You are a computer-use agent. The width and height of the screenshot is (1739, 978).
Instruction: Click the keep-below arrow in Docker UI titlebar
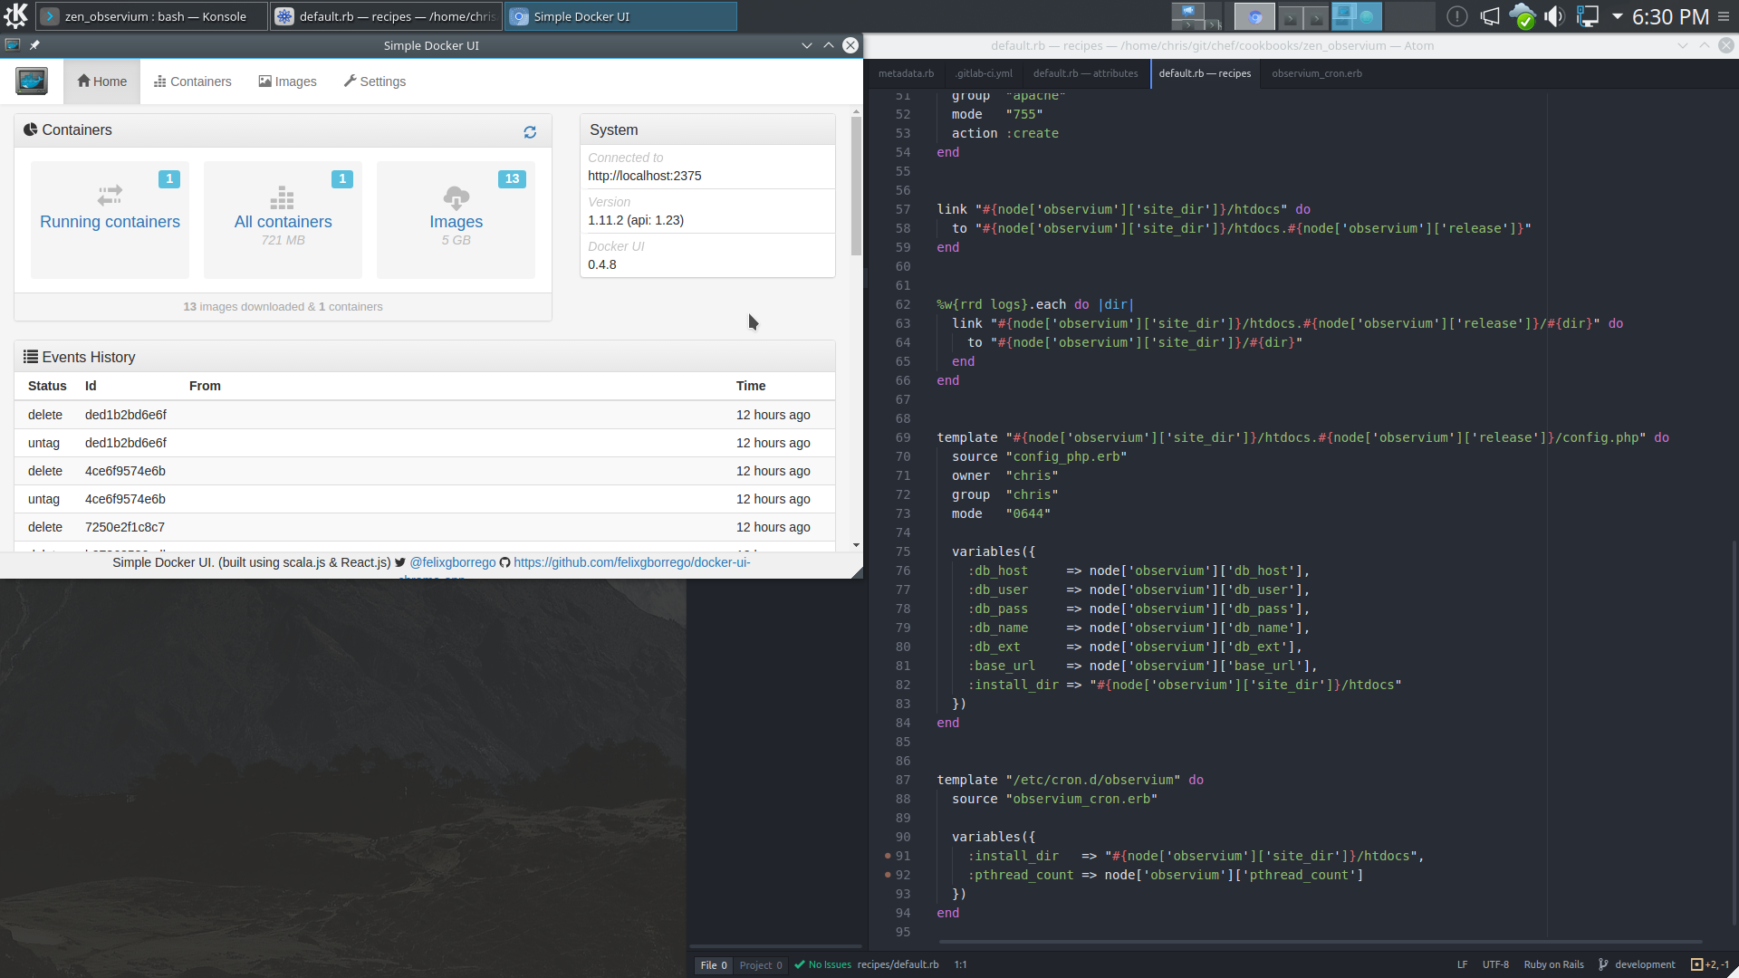pyautogui.click(x=806, y=45)
